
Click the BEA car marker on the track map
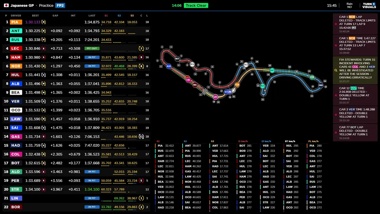click(x=192, y=64)
